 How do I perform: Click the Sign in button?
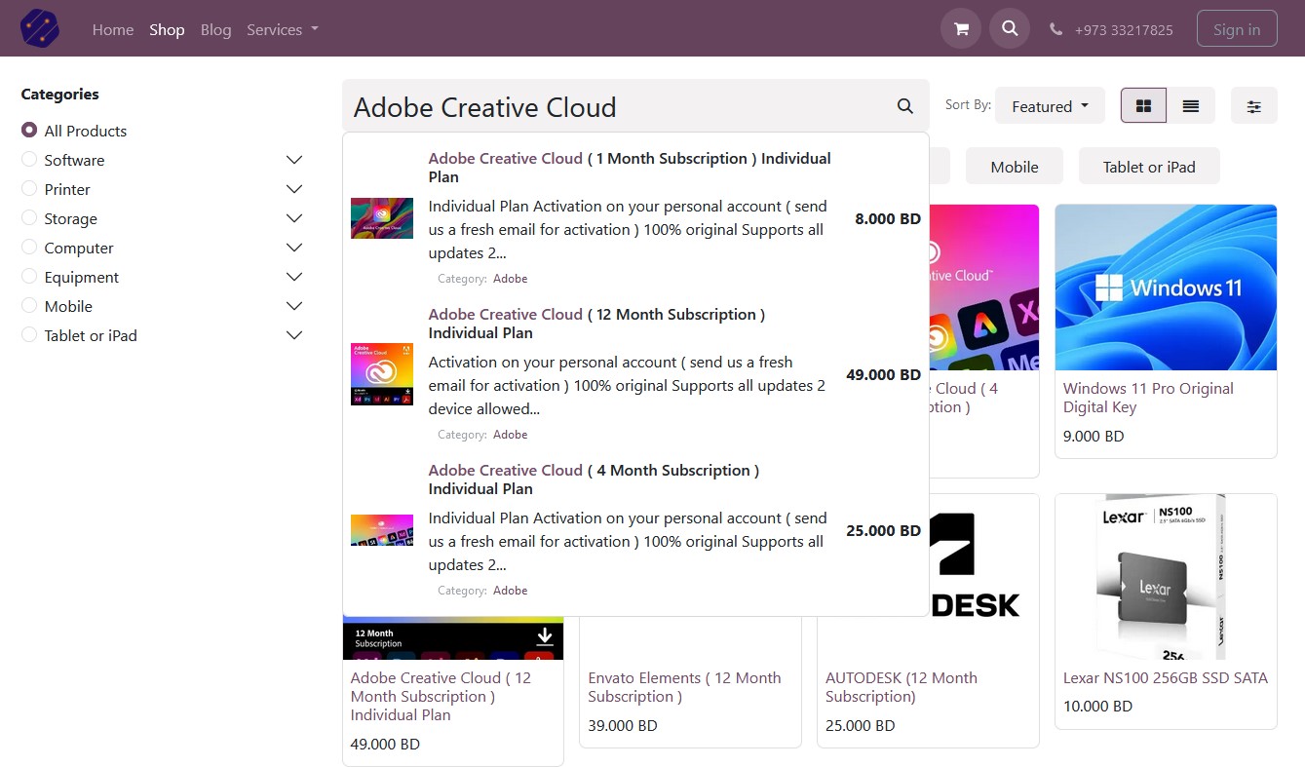click(x=1237, y=29)
